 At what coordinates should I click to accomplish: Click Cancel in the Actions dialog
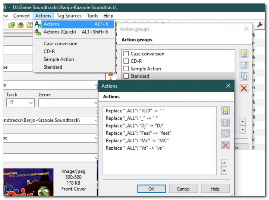tap(183, 189)
